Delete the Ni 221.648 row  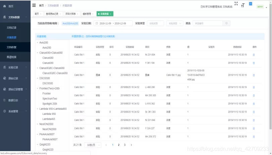click(254, 120)
